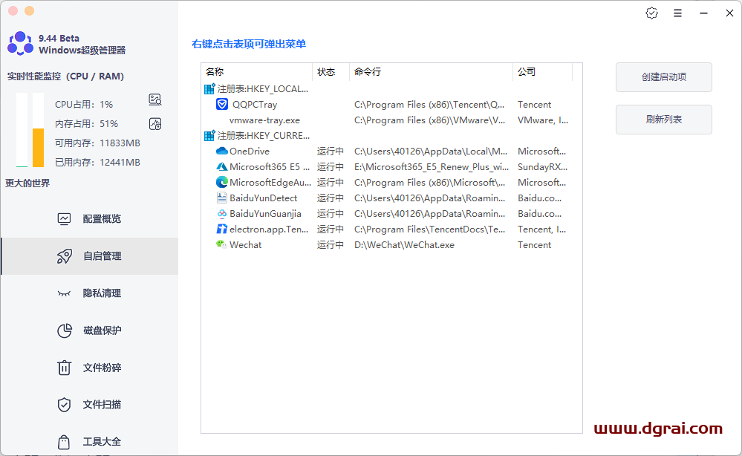Viewport: 742px width, 456px height.
Task: Click the bag icon for 工具大全
Action: point(64,442)
